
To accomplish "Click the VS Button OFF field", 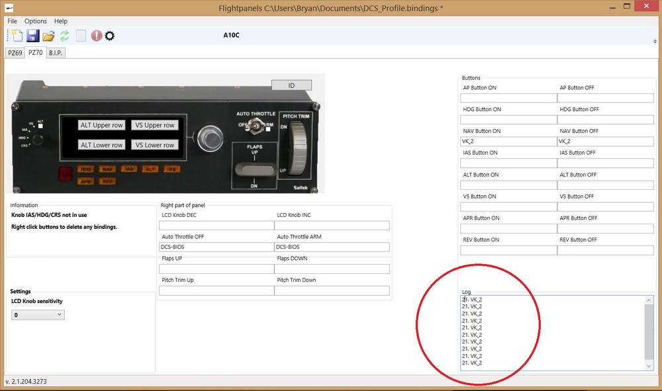I will tap(606, 206).
